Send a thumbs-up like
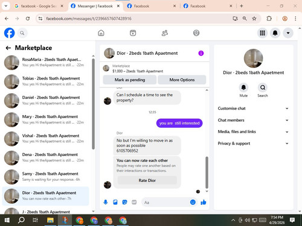 [x=204, y=202]
